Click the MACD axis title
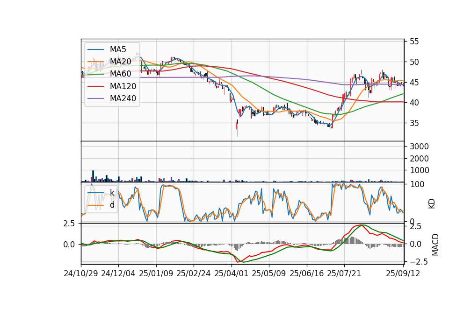The height and width of the screenshot is (322, 449). point(435,245)
